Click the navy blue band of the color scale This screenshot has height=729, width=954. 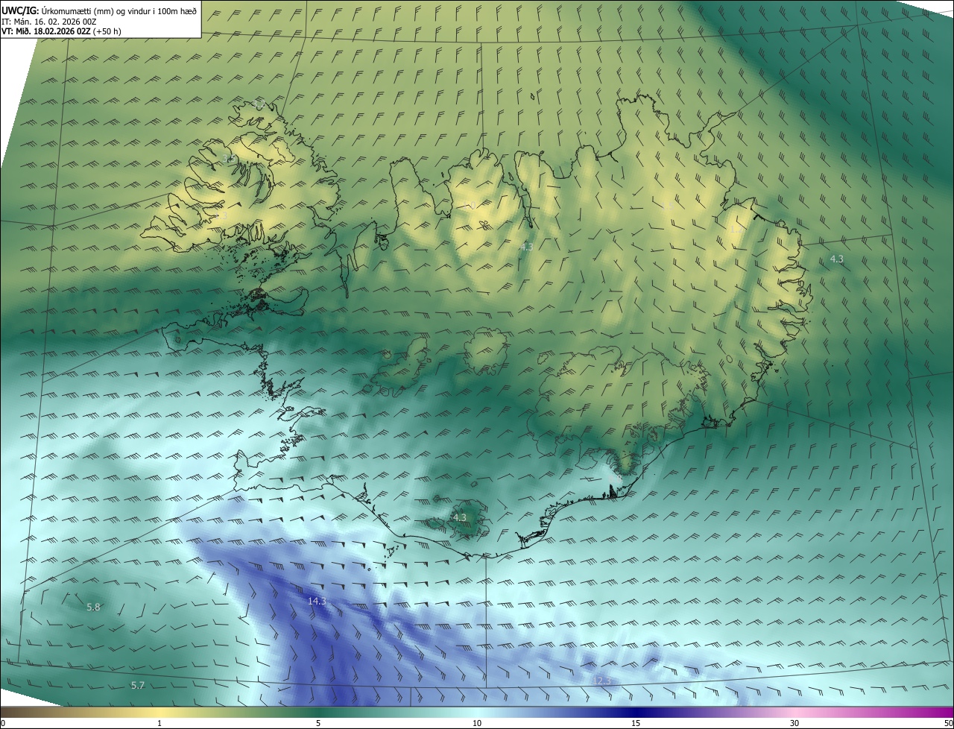(636, 713)
